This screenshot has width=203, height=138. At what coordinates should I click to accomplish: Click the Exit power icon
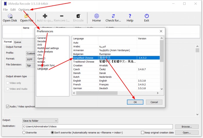pyautogui.click(x=147, y=16)
